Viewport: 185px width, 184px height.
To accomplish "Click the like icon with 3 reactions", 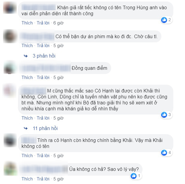I will (164, 115).
